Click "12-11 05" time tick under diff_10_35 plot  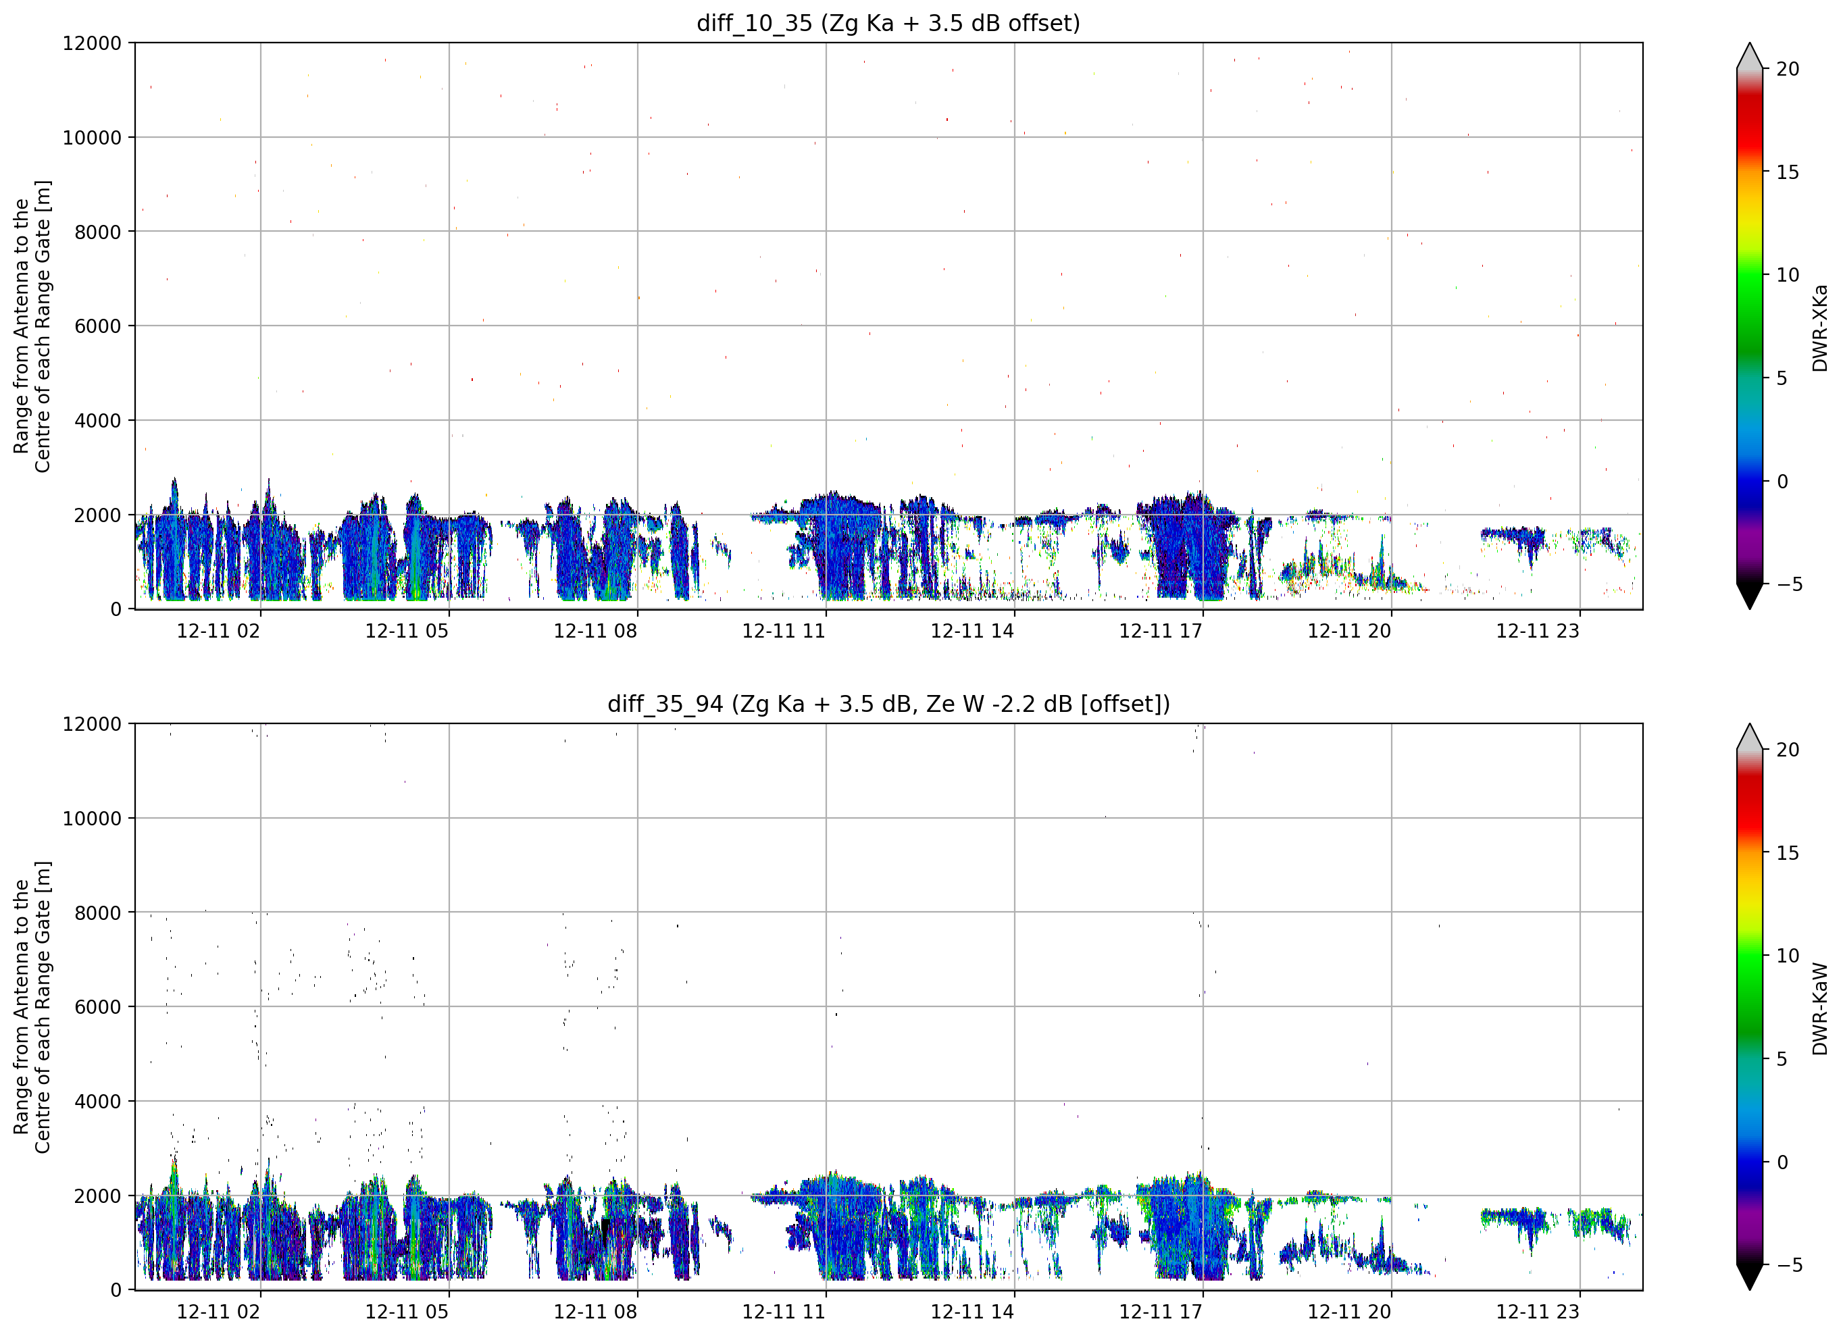tap(406, 631)
